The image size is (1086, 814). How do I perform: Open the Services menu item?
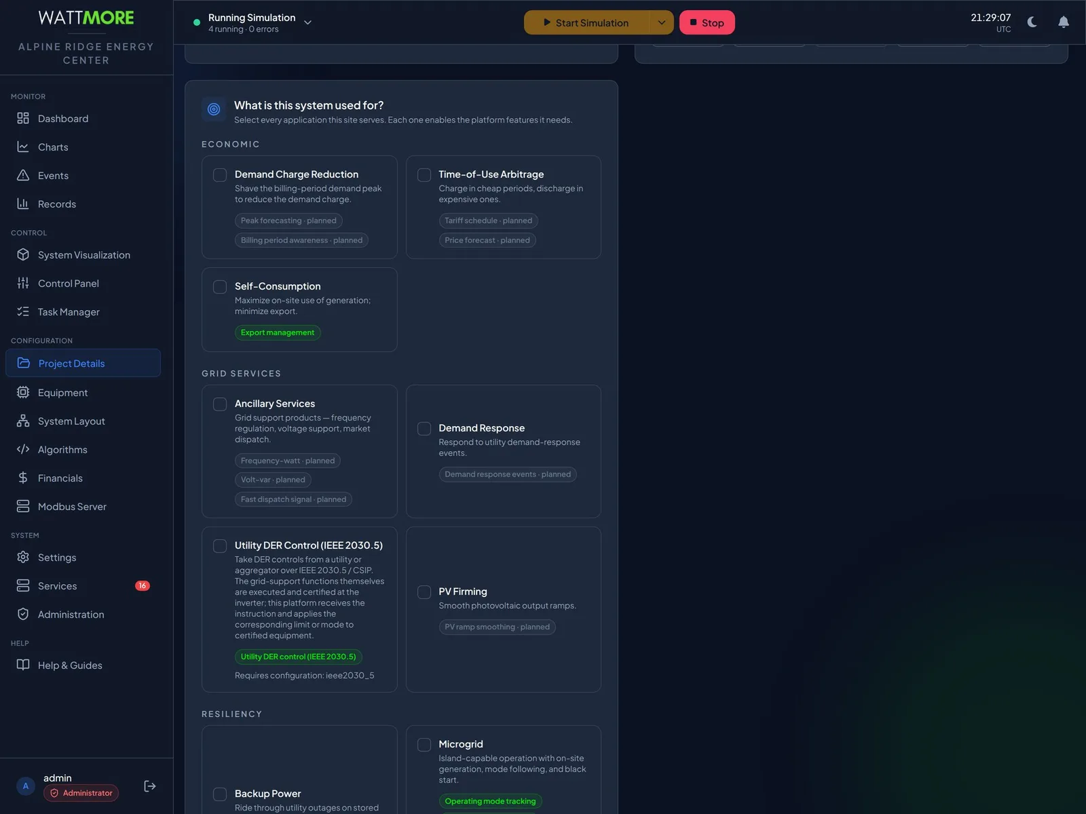83,586
